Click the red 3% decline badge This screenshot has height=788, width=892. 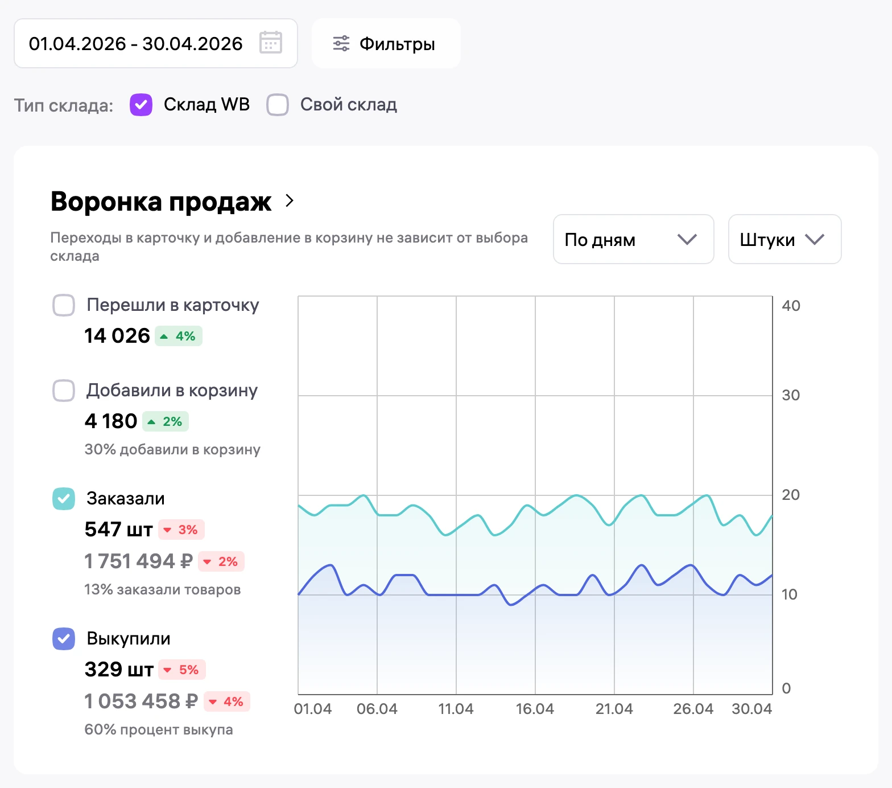[181, 530]
